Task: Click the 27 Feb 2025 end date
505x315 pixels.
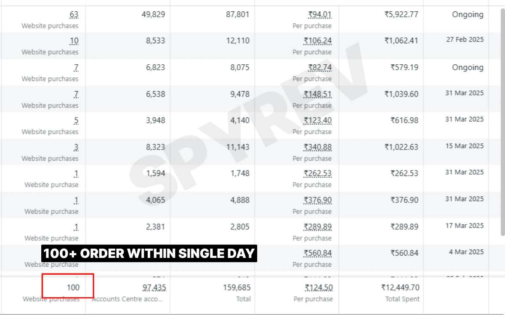Action: [465, 40]
